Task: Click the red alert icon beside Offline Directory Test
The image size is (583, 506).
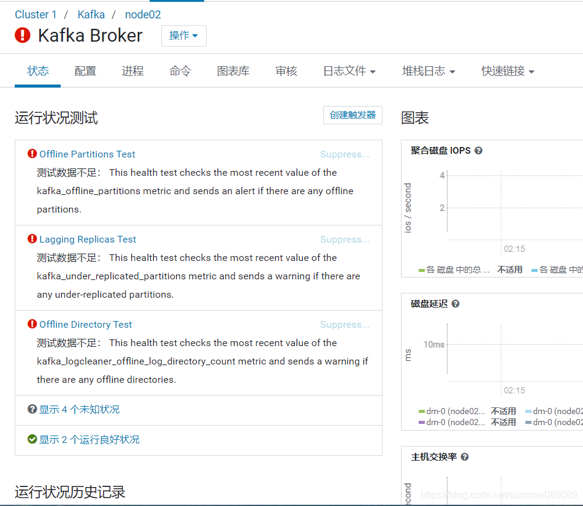Action: pos(32,323)
